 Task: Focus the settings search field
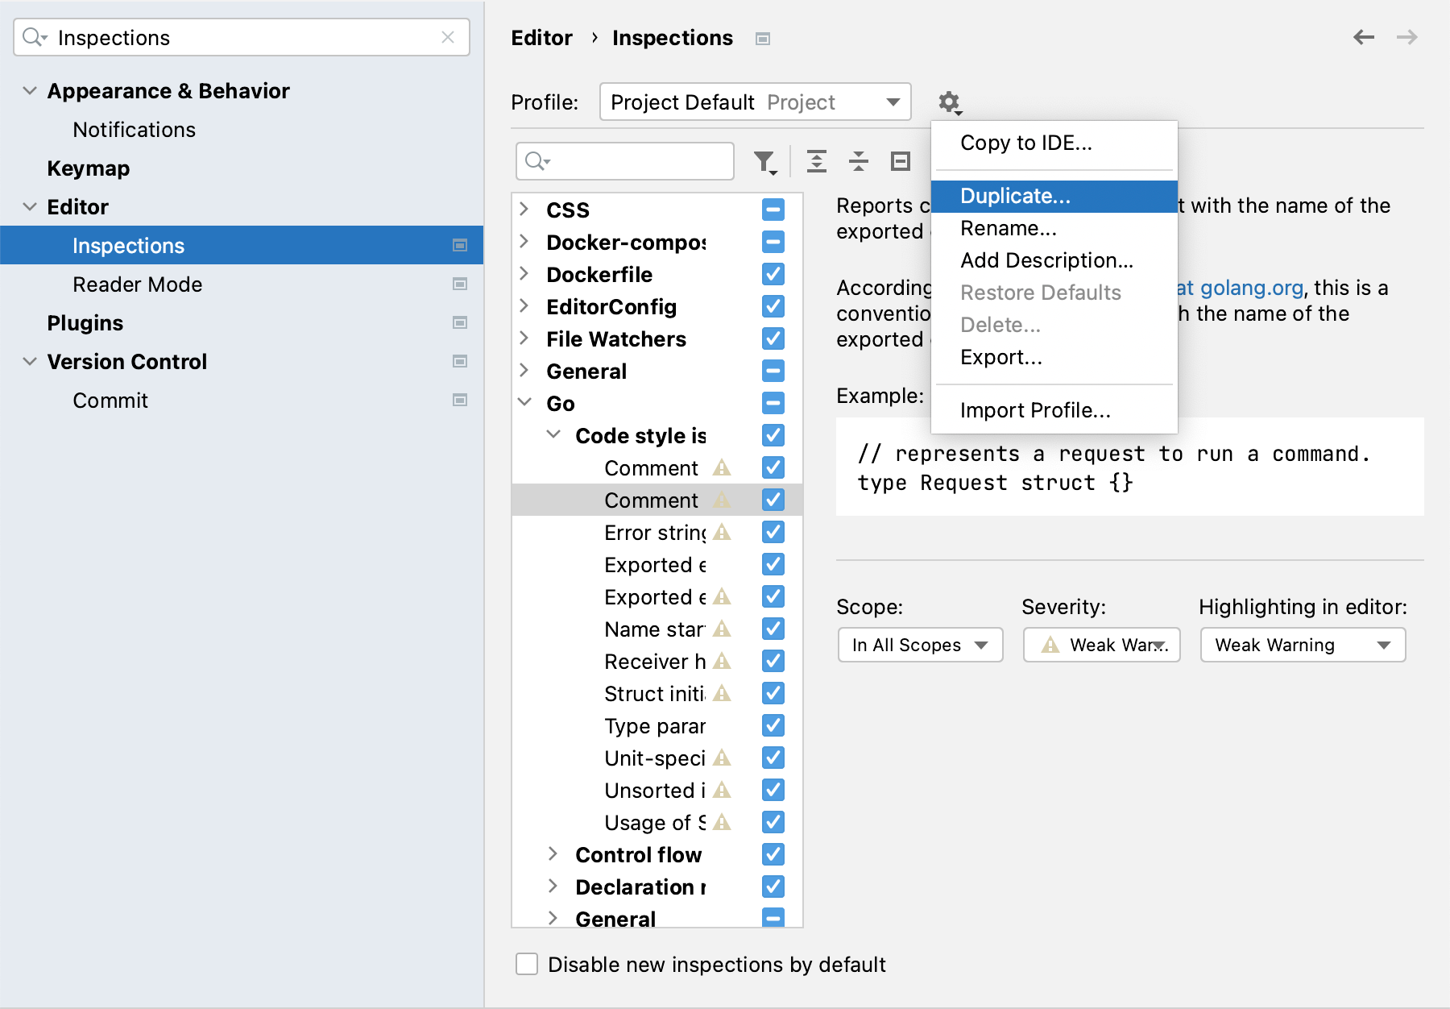click(x=242, y=37)
